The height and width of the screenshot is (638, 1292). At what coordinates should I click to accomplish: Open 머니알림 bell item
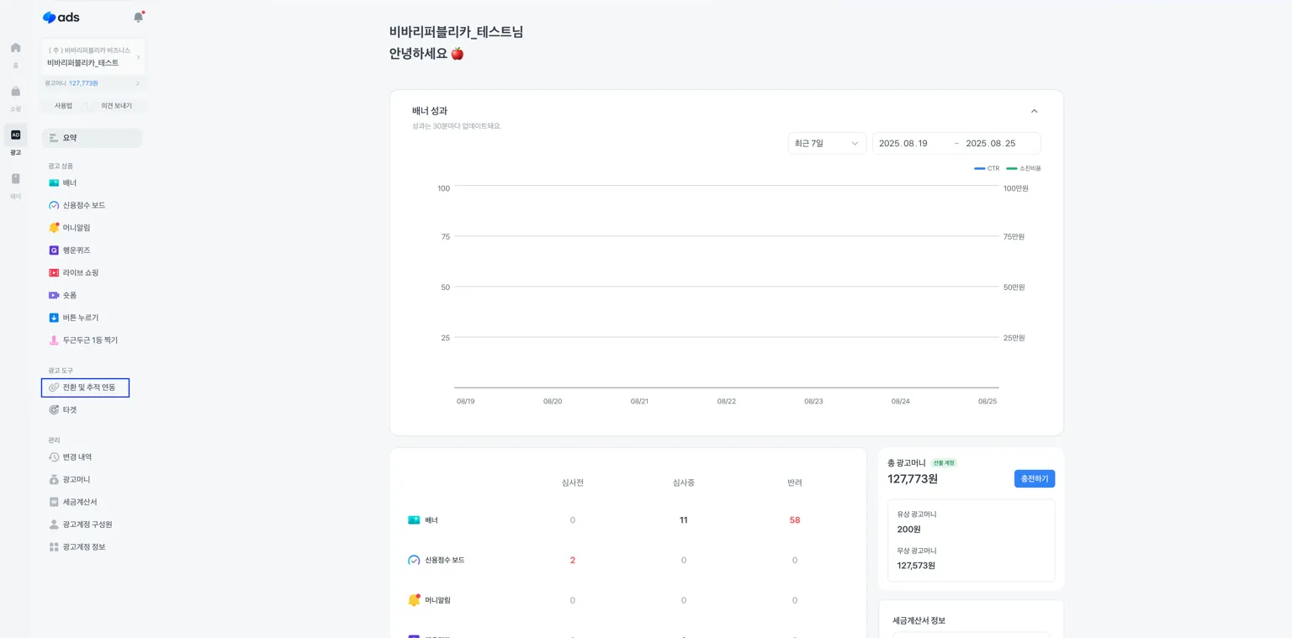(x=76, y=228)
